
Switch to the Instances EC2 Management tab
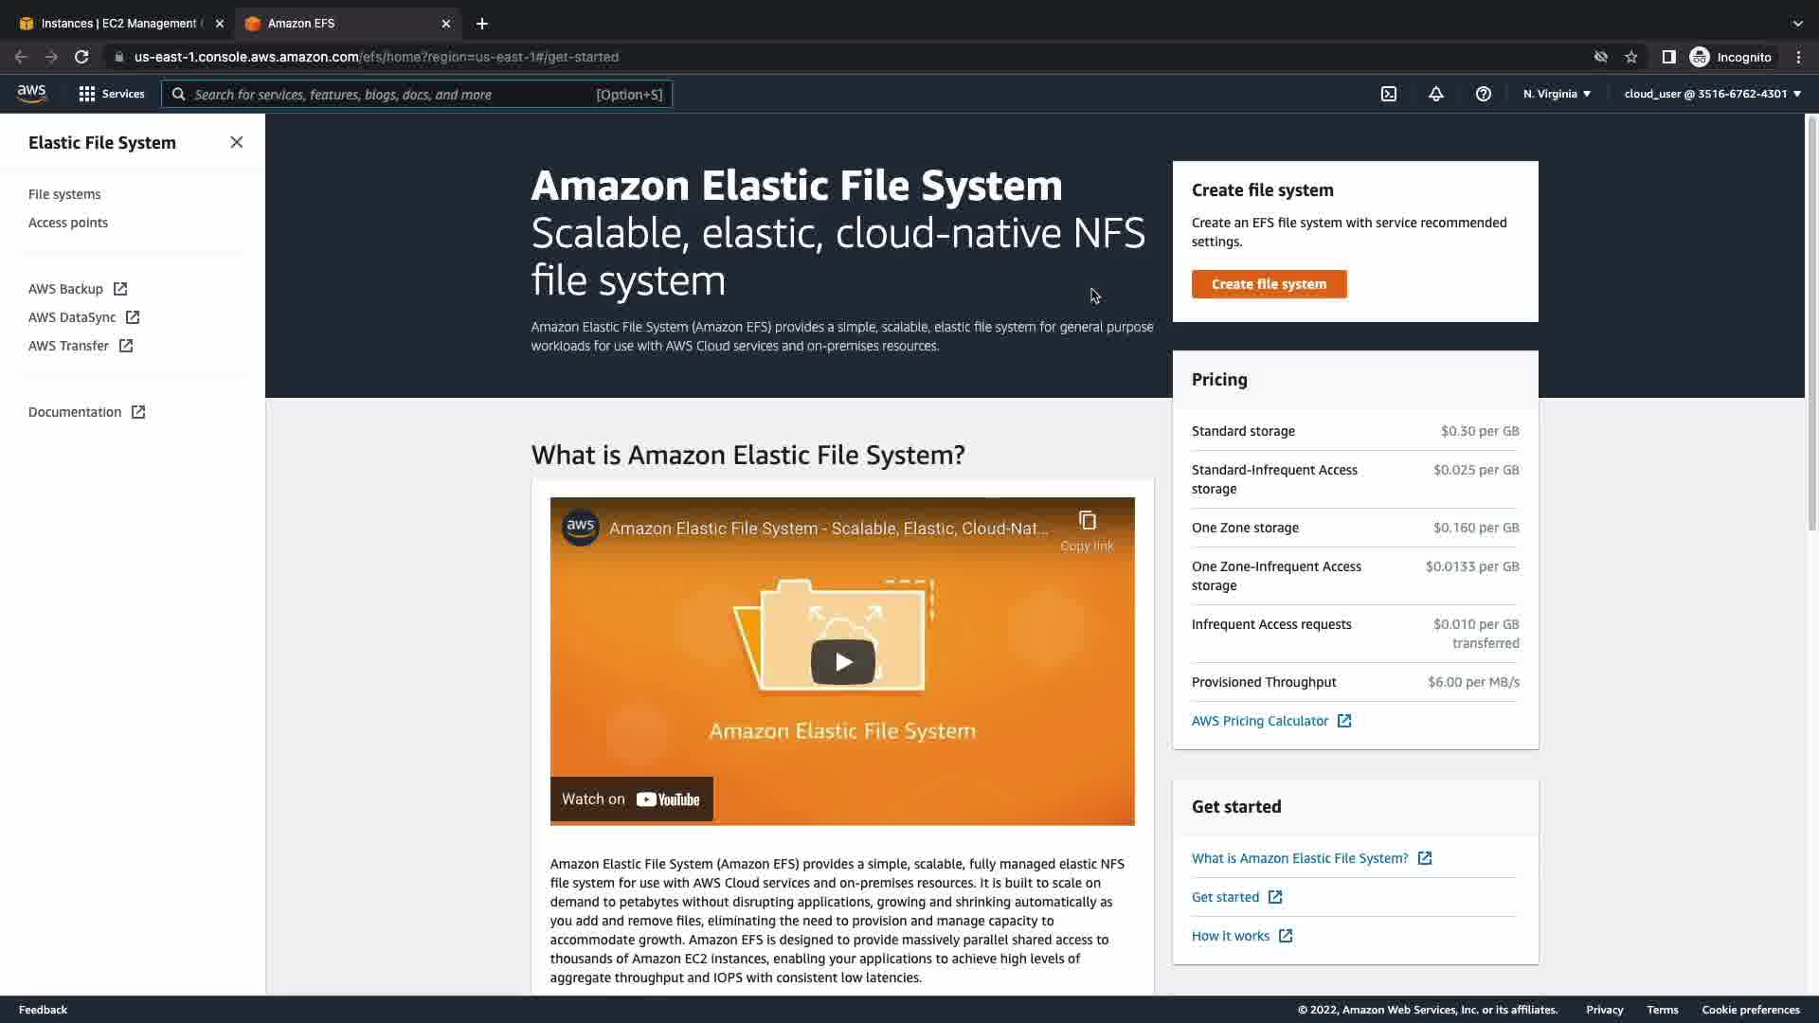point(118,23)
